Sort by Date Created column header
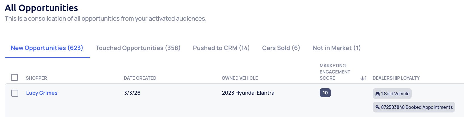Viewport: 464px width, 117px height. [140, 78]
